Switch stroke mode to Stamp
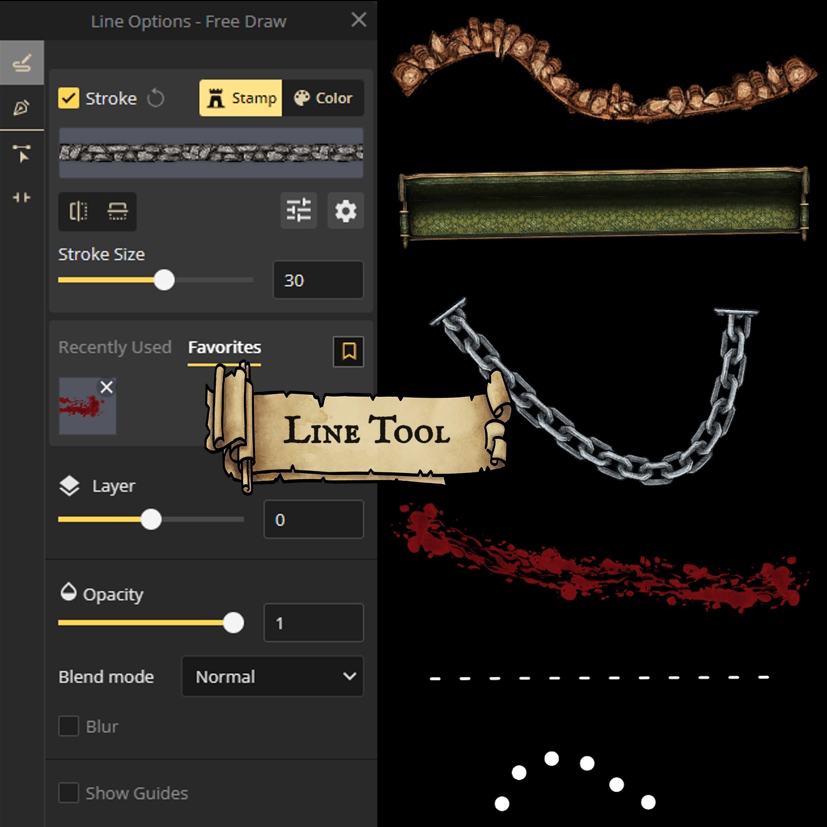This screenshot has height=827, width=827. pos(241,98)
